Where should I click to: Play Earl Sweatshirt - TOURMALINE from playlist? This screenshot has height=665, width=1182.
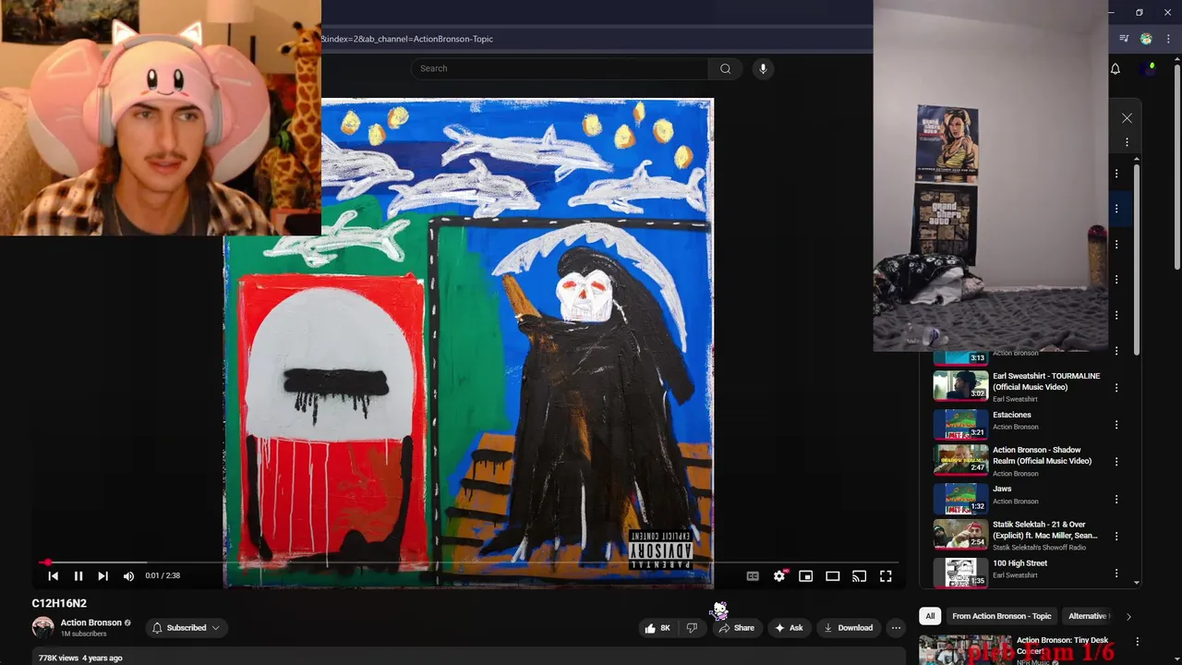[1046, 381]
